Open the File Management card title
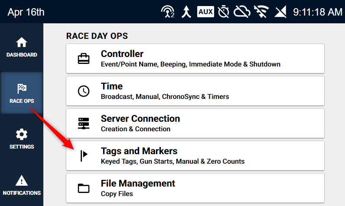 pyautogui.click(x=138, y=184)
